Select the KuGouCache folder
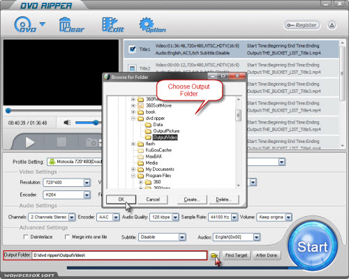This screenshot has width=349, height=279. point(158,150)
